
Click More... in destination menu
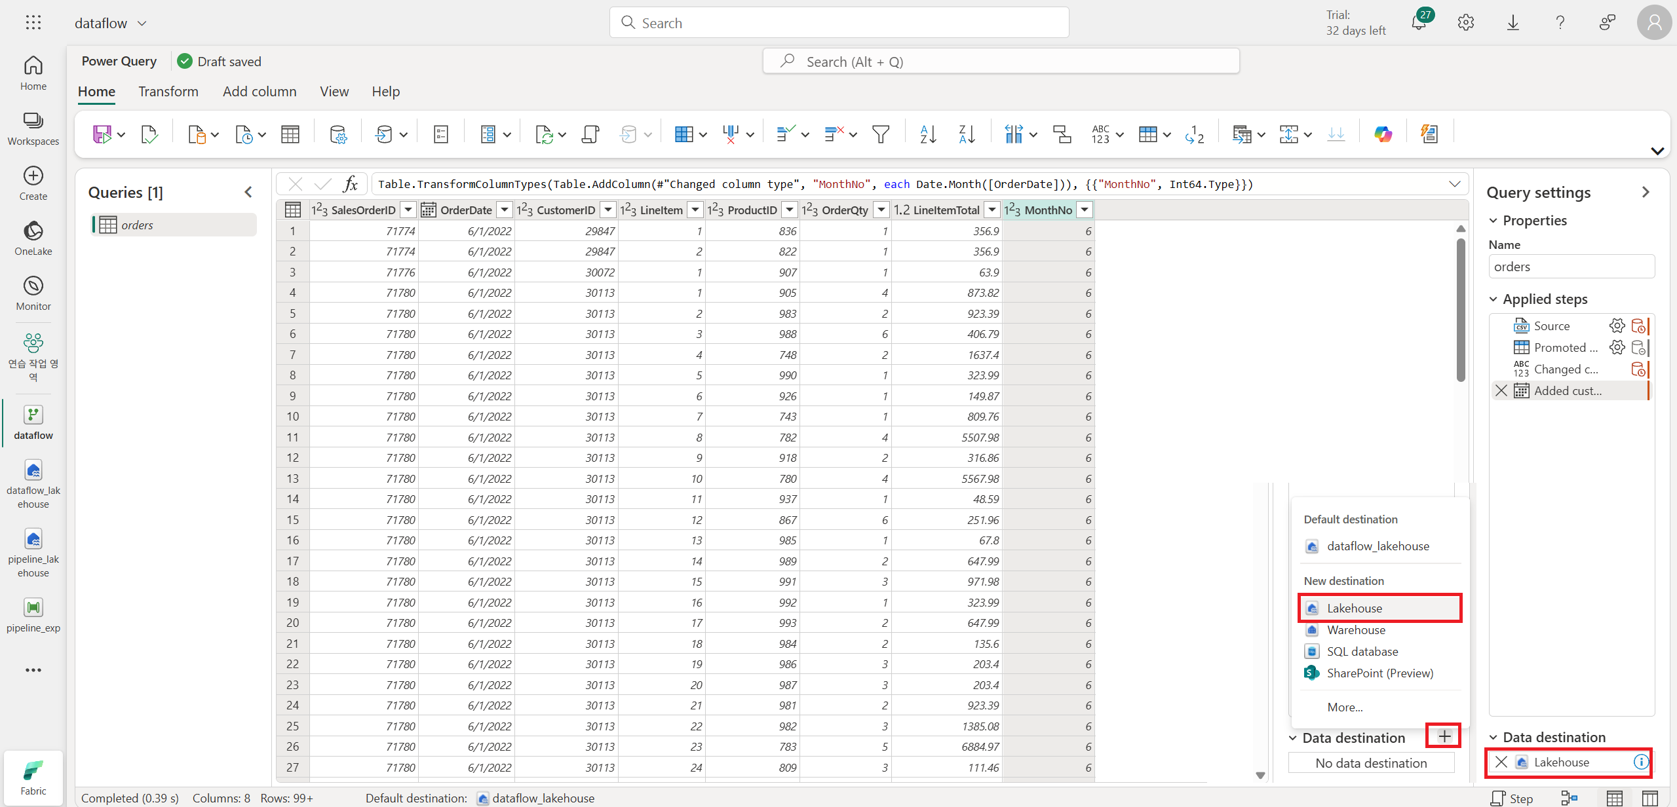[x=1345, y=707]
